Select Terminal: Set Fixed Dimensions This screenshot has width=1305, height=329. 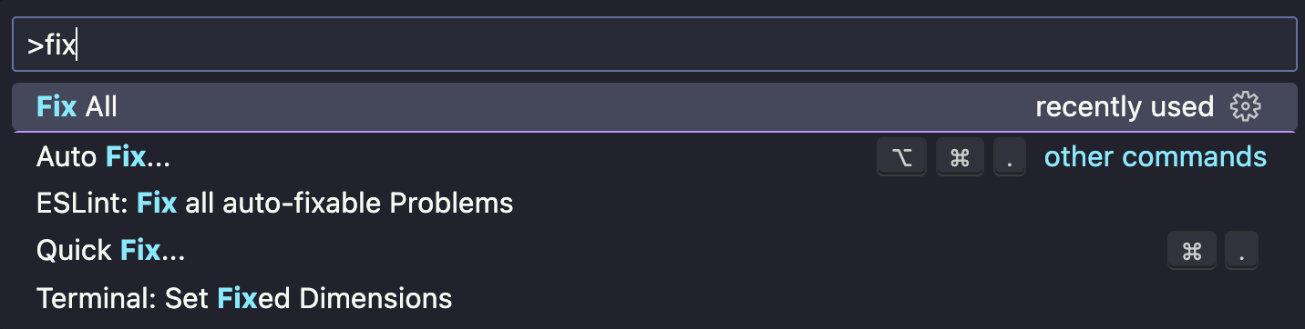654,297
